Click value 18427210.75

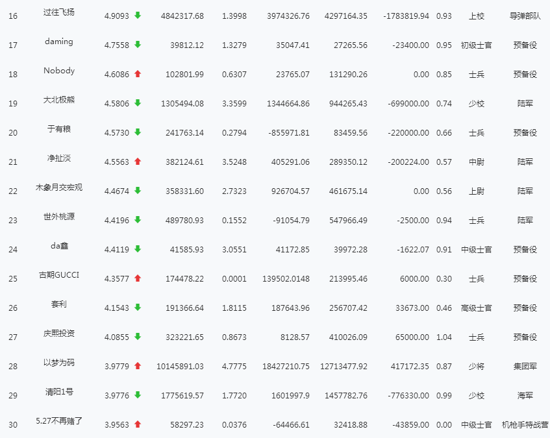(x=286, y=367)
